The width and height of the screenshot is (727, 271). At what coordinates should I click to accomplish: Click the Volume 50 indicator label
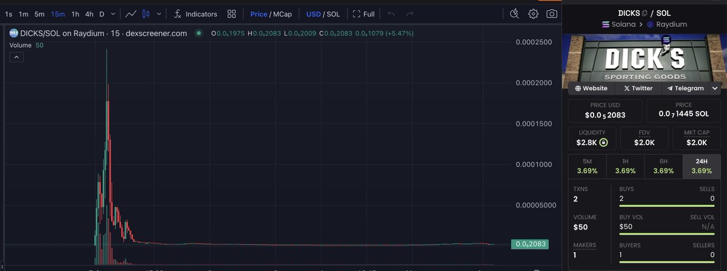(26, 45)
